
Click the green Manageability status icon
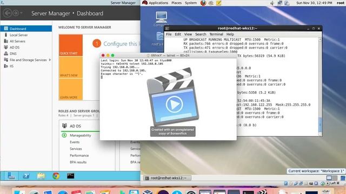click(x=64, y=135)
